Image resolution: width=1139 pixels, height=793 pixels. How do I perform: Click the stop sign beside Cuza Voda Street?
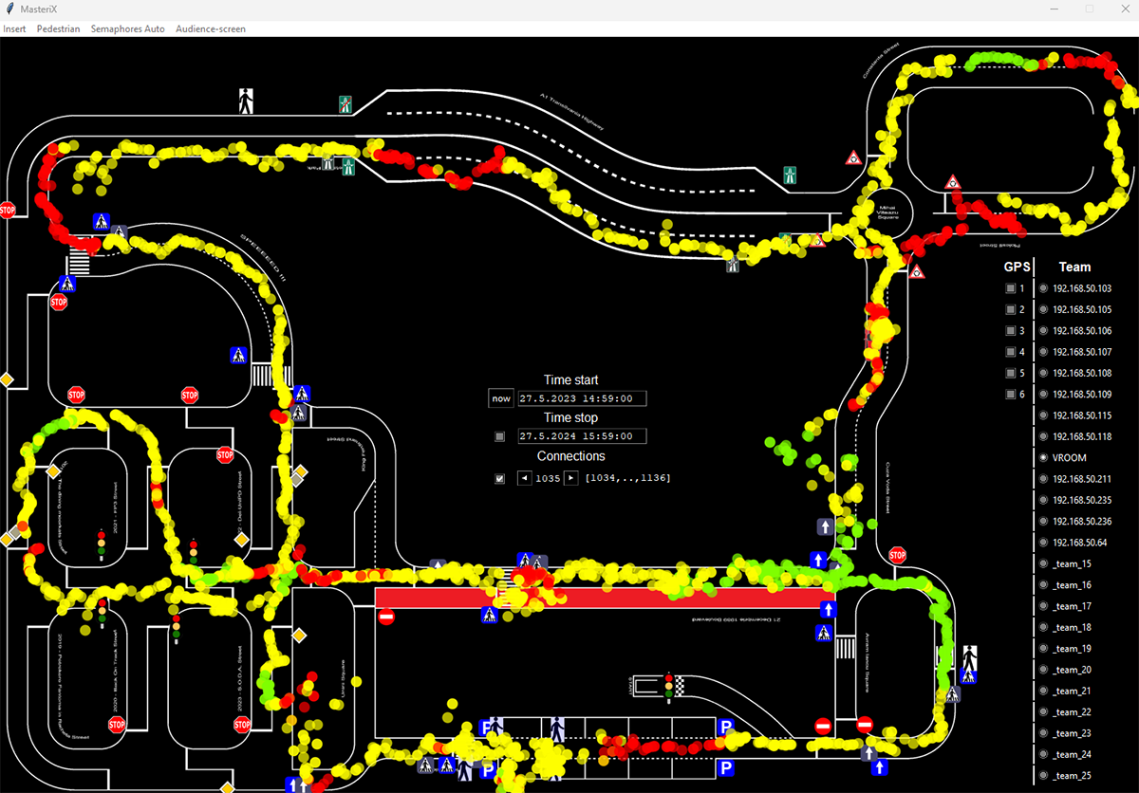pos(897,555)
